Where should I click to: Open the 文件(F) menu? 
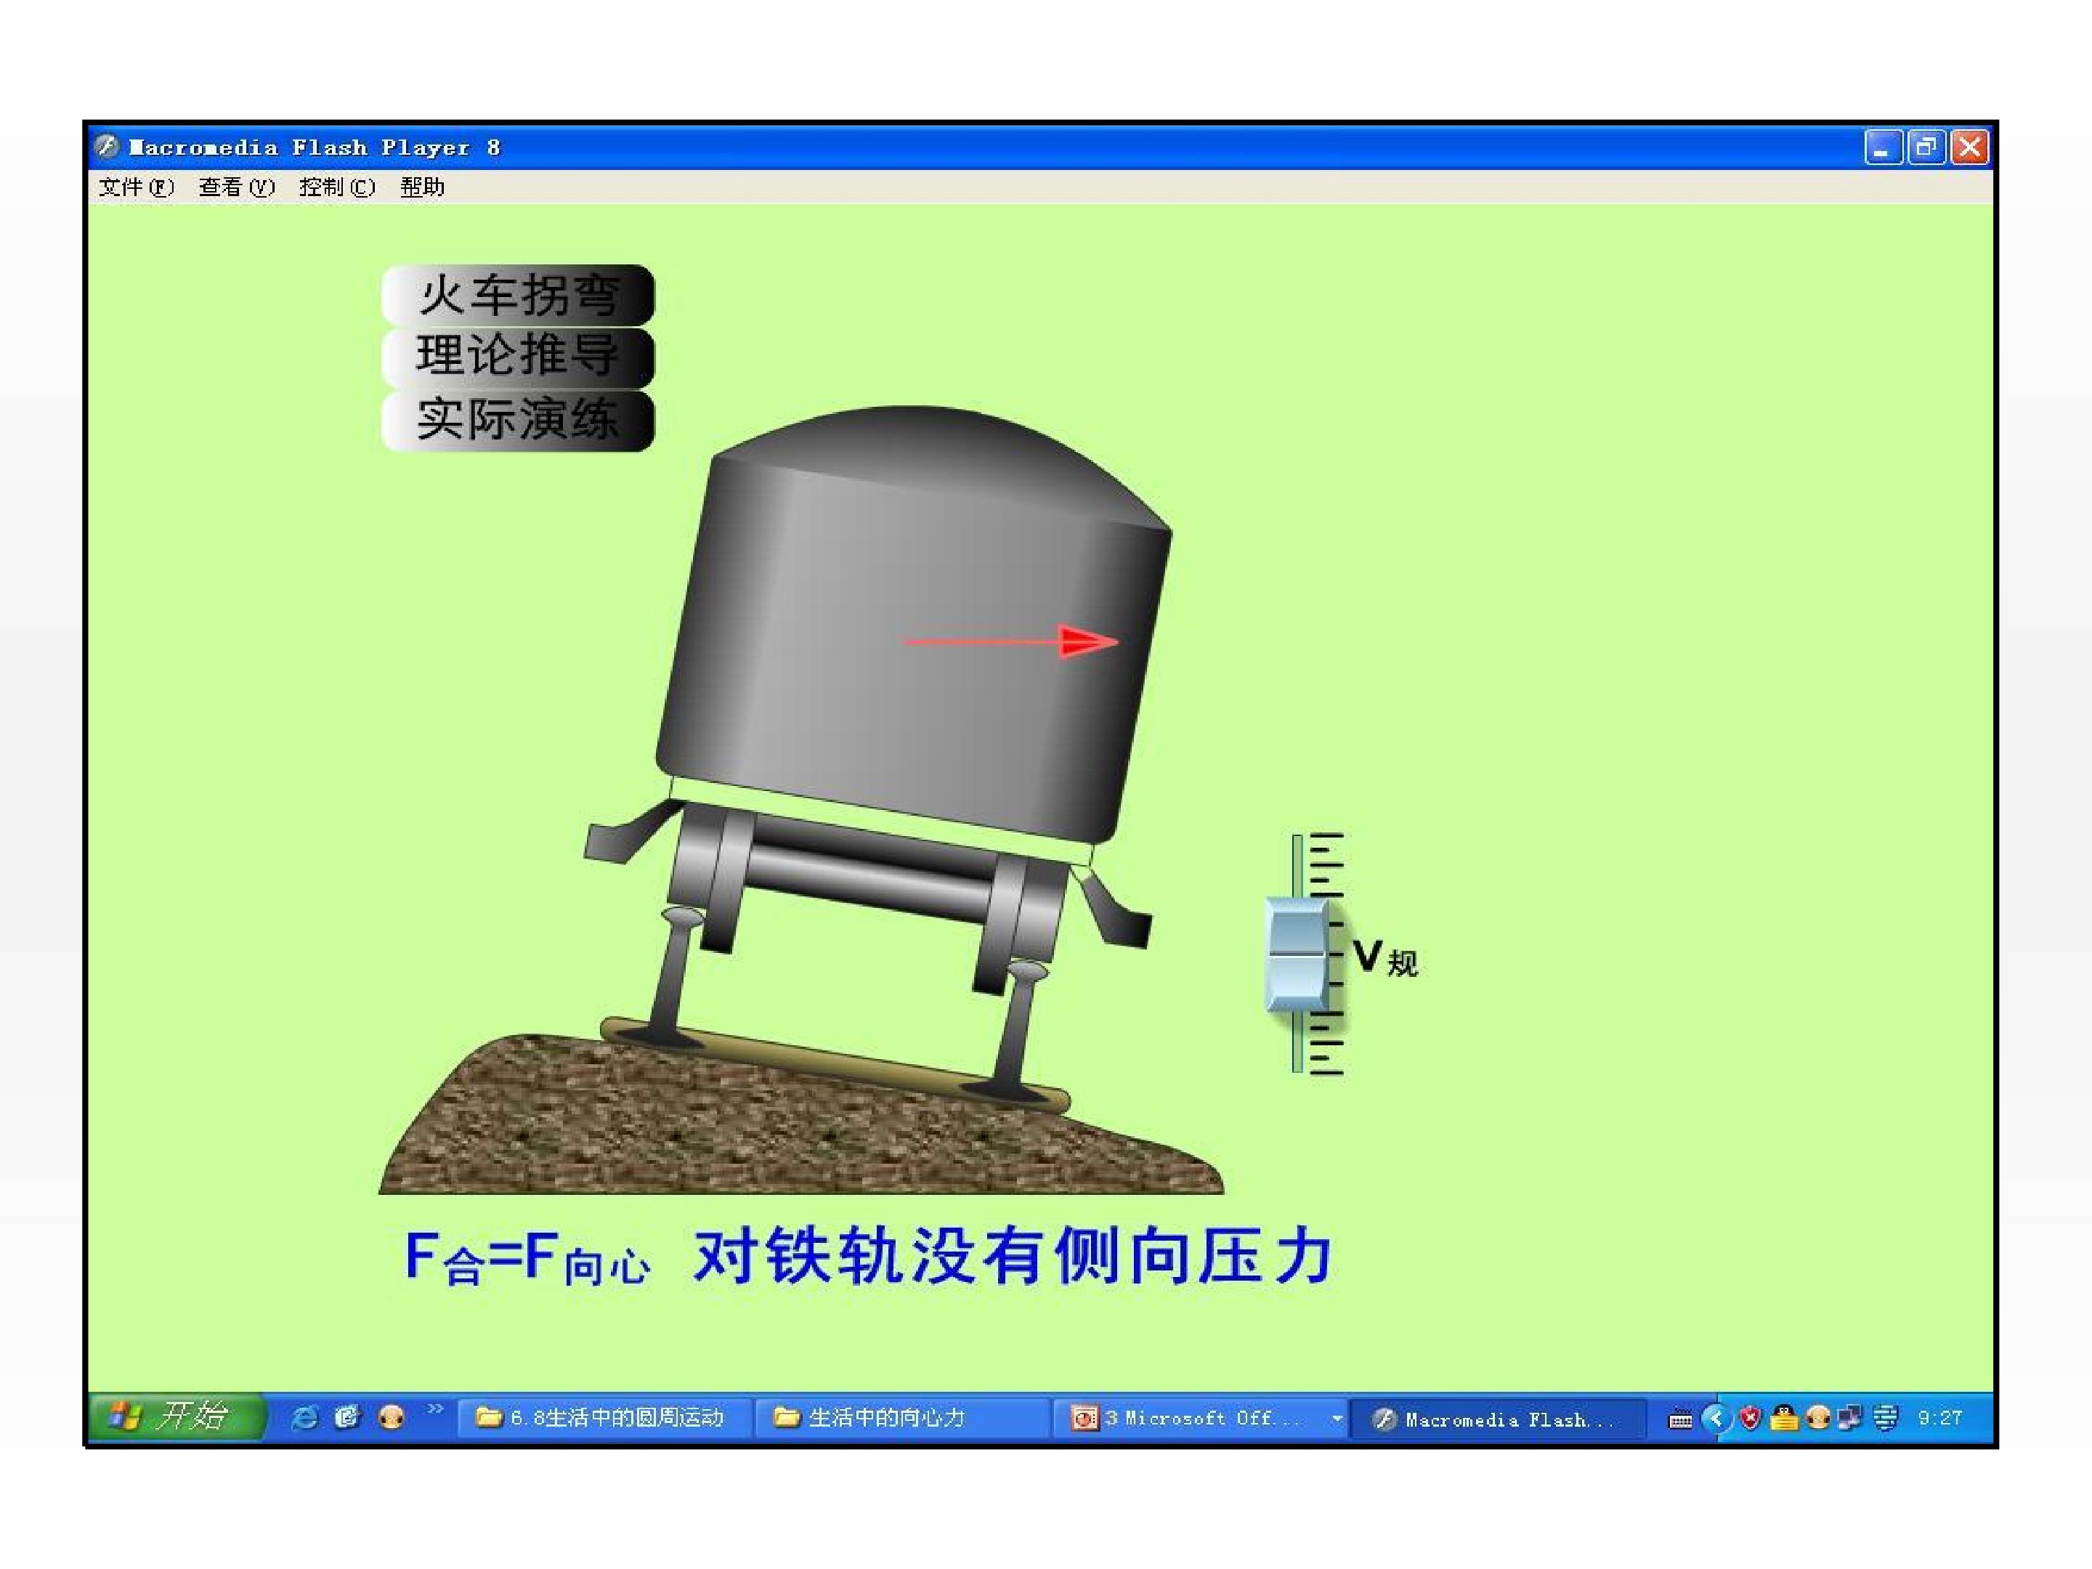click(x=136, y=187)
